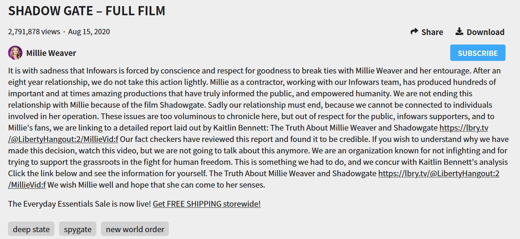The height and width of the screenshot is (239, 520).
Task: Select the 'new world order' tag
Action: [x=135, y=229]
